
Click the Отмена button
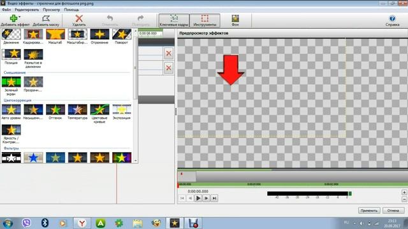point(393,211)
